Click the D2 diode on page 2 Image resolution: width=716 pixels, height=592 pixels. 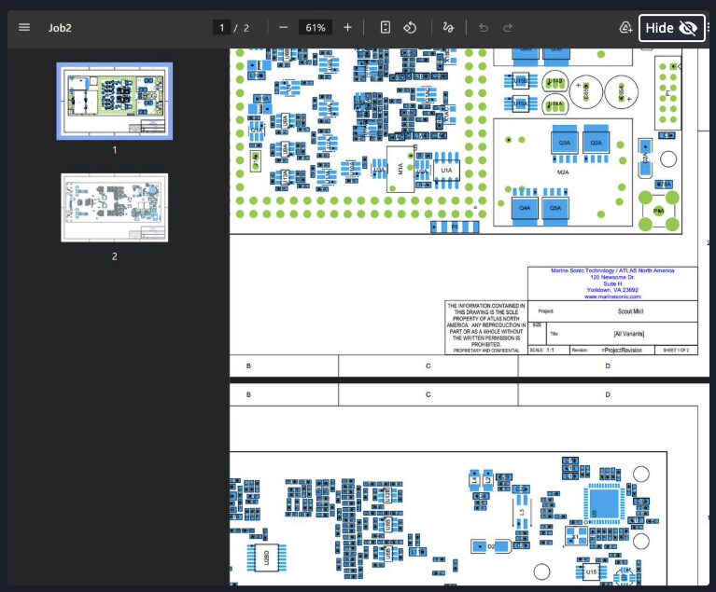[x=491, y=546]
